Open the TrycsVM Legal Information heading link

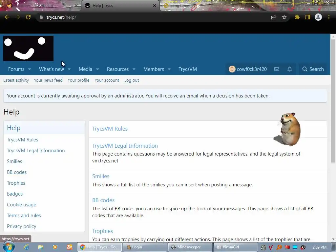(125, 146)
